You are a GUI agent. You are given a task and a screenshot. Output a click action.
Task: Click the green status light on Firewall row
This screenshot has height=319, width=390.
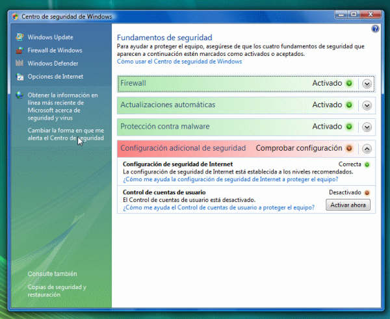(349, 83)
